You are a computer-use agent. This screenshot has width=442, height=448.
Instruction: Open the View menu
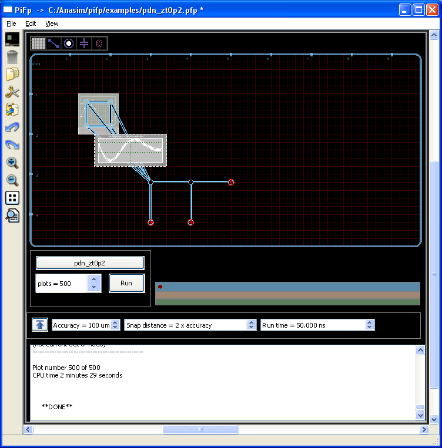pos(52,23)
